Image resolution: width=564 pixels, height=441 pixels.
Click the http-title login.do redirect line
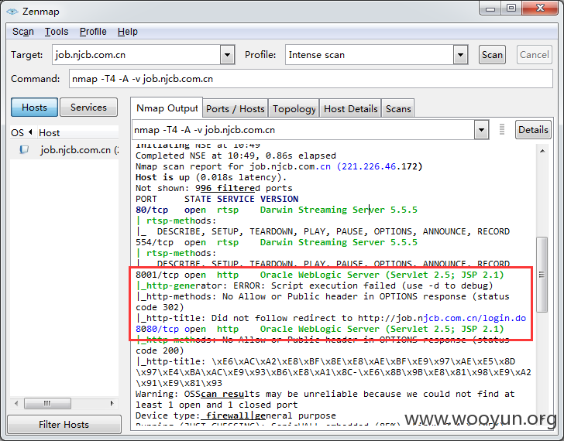click(x=331, y=318)
